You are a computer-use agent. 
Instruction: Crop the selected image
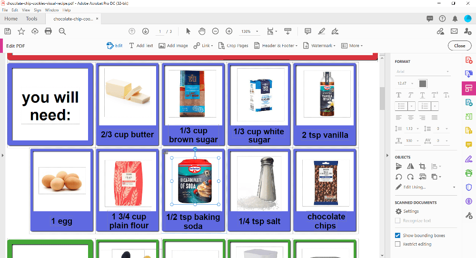(422, 166)
